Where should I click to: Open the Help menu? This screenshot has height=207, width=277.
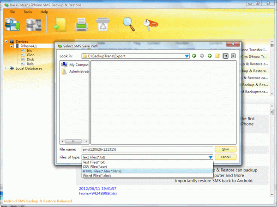pyautogui.click(x=44, y=12)
